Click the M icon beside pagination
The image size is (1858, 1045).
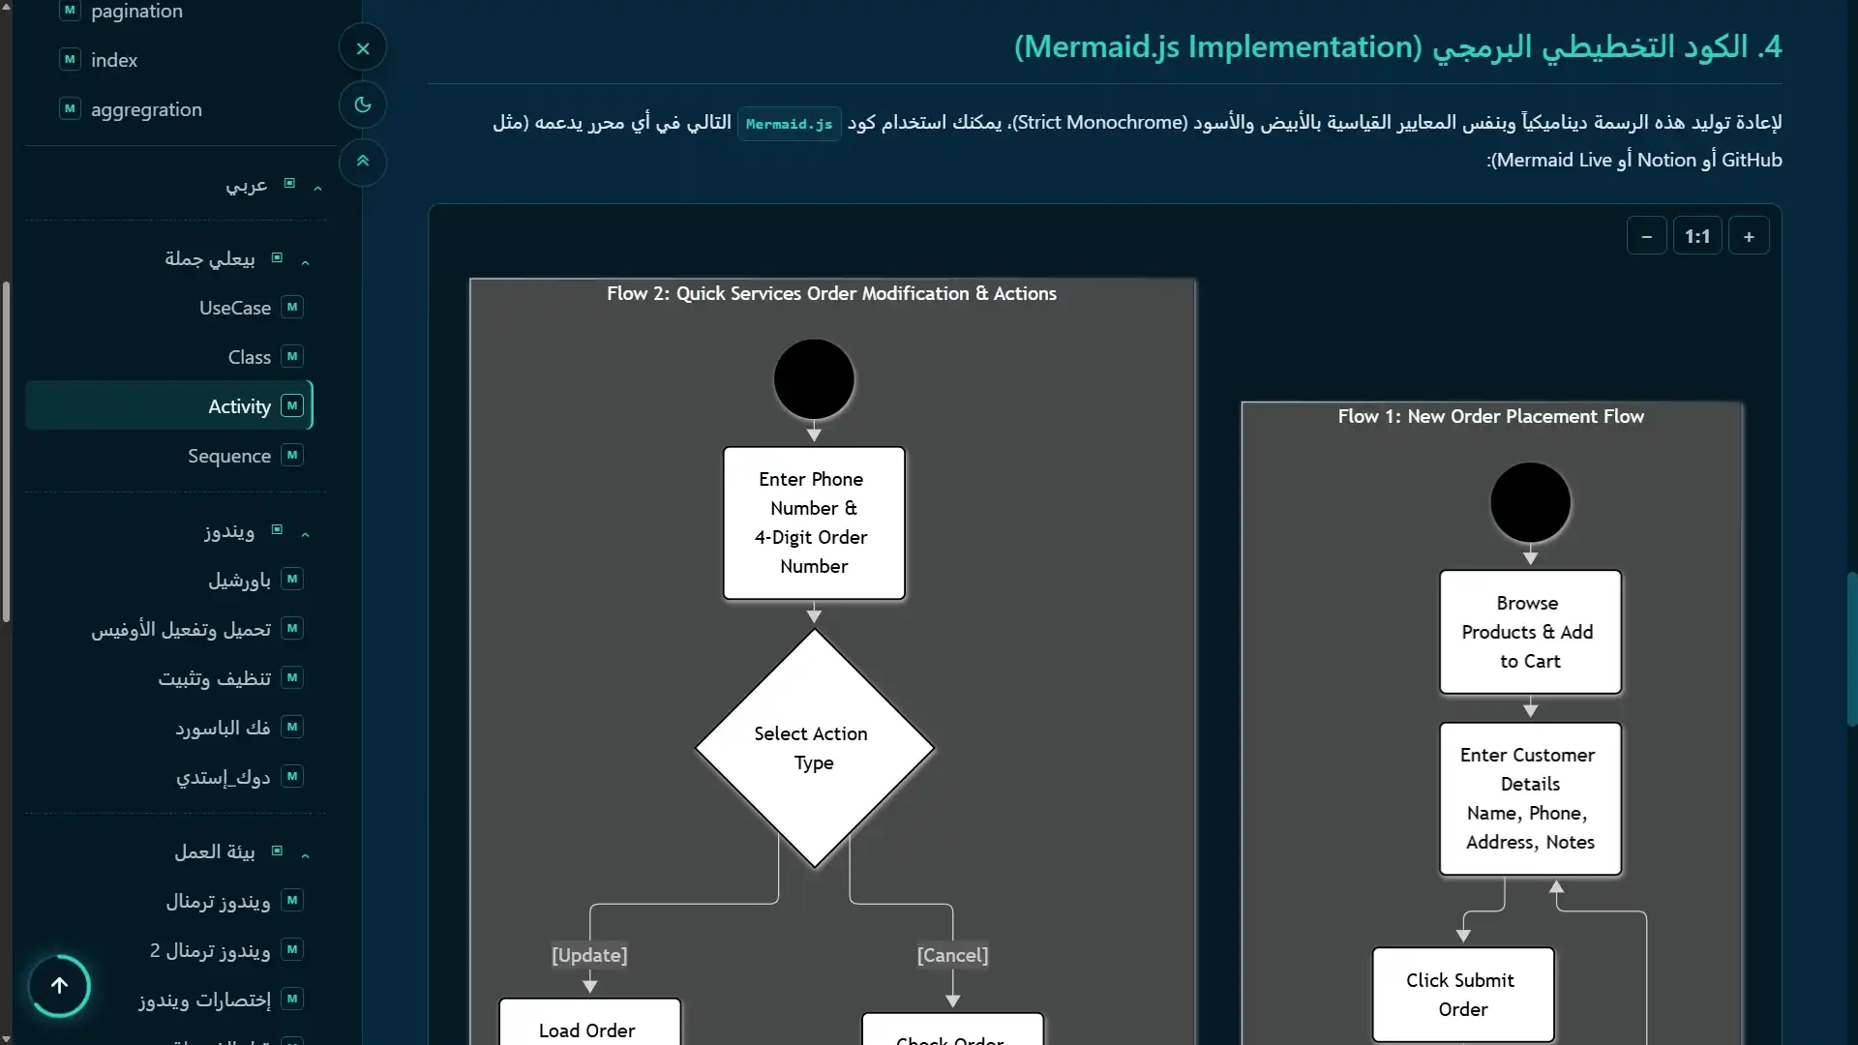tap(70, 10)
